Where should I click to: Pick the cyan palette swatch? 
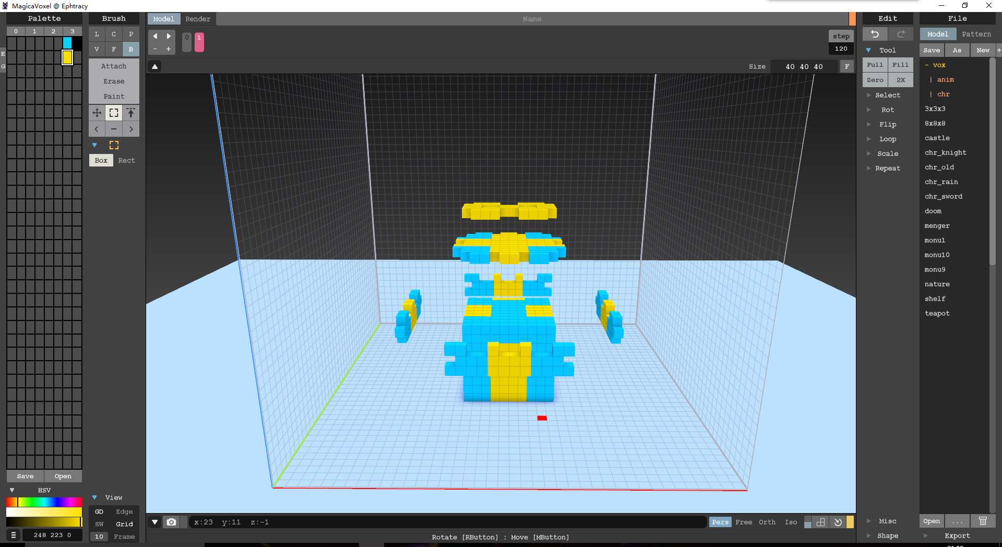[x=67, y=42]
